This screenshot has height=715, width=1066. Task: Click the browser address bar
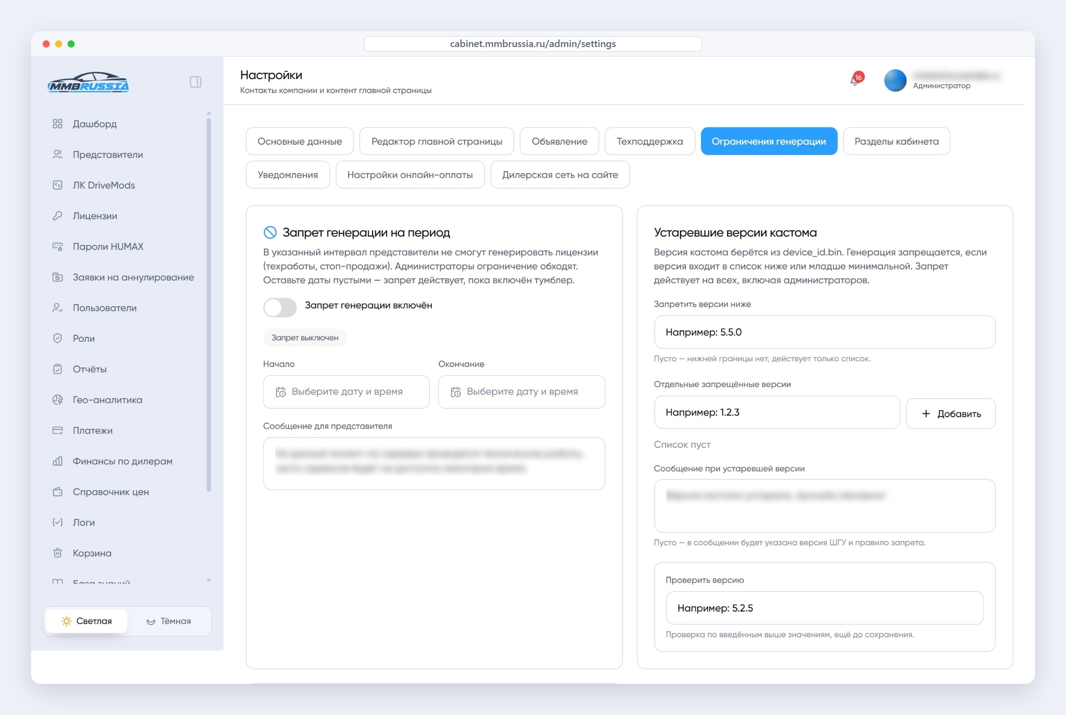click(533, 44)
